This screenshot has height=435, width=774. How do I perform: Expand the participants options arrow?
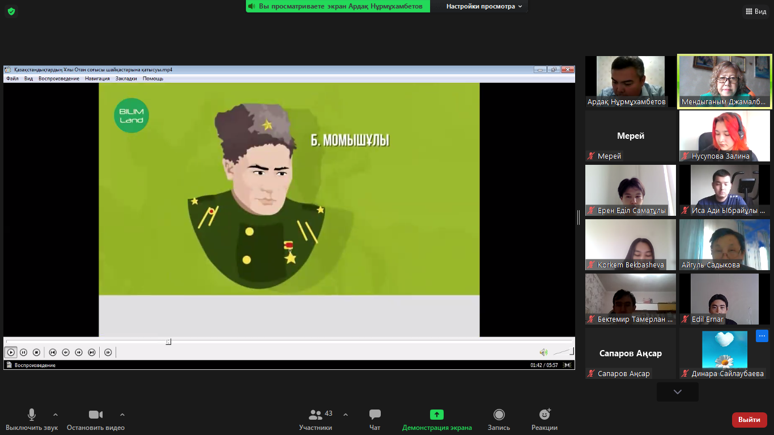click(346, 415)
